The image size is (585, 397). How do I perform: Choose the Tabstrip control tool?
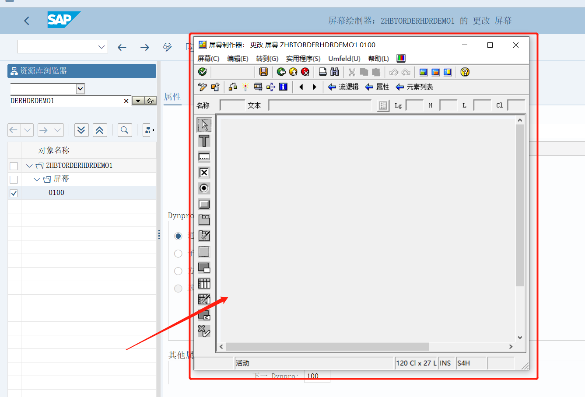204,219
